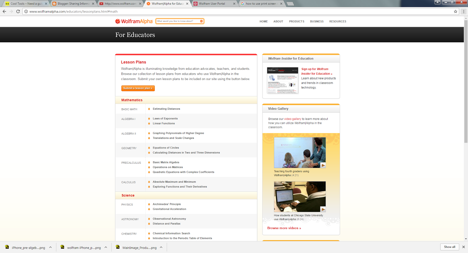
Task: Switch to the Cool Tools tab
Action: point(26,4)
